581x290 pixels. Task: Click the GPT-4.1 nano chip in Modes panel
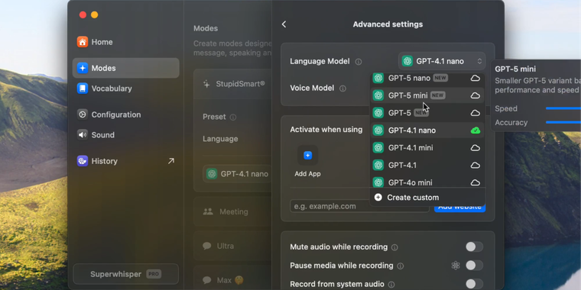[237, 174]
